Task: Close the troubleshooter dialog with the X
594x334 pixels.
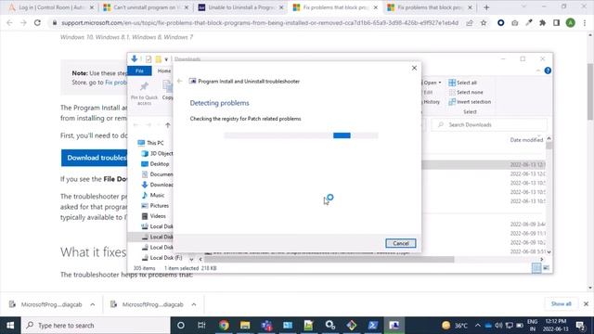Action: tap(414, 68)
